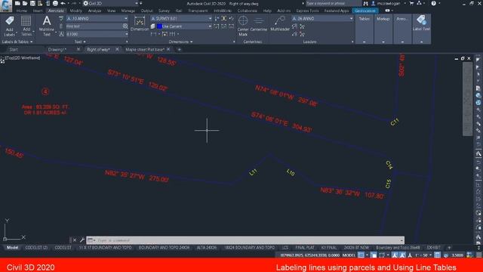Select the Dimension tool
Image resolution: width=483 pixels, height=272 pixels.
(x=140, y=23)
